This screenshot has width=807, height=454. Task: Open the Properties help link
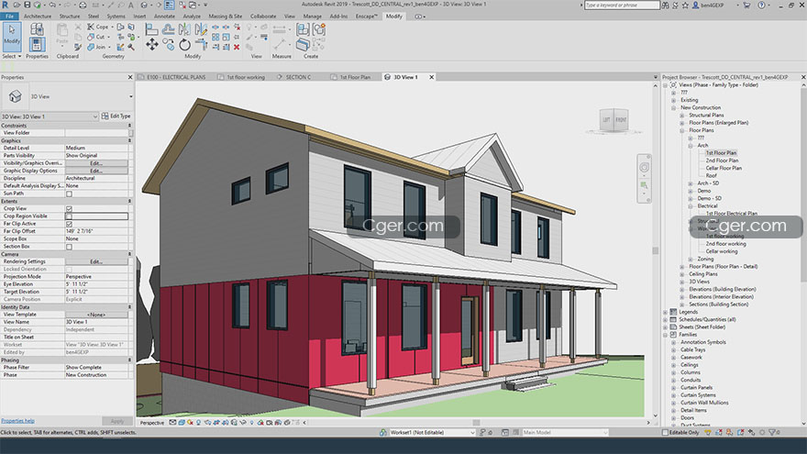point(18,421)
